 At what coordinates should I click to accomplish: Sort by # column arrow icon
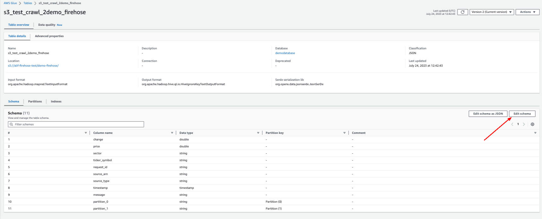pos(86,133)
